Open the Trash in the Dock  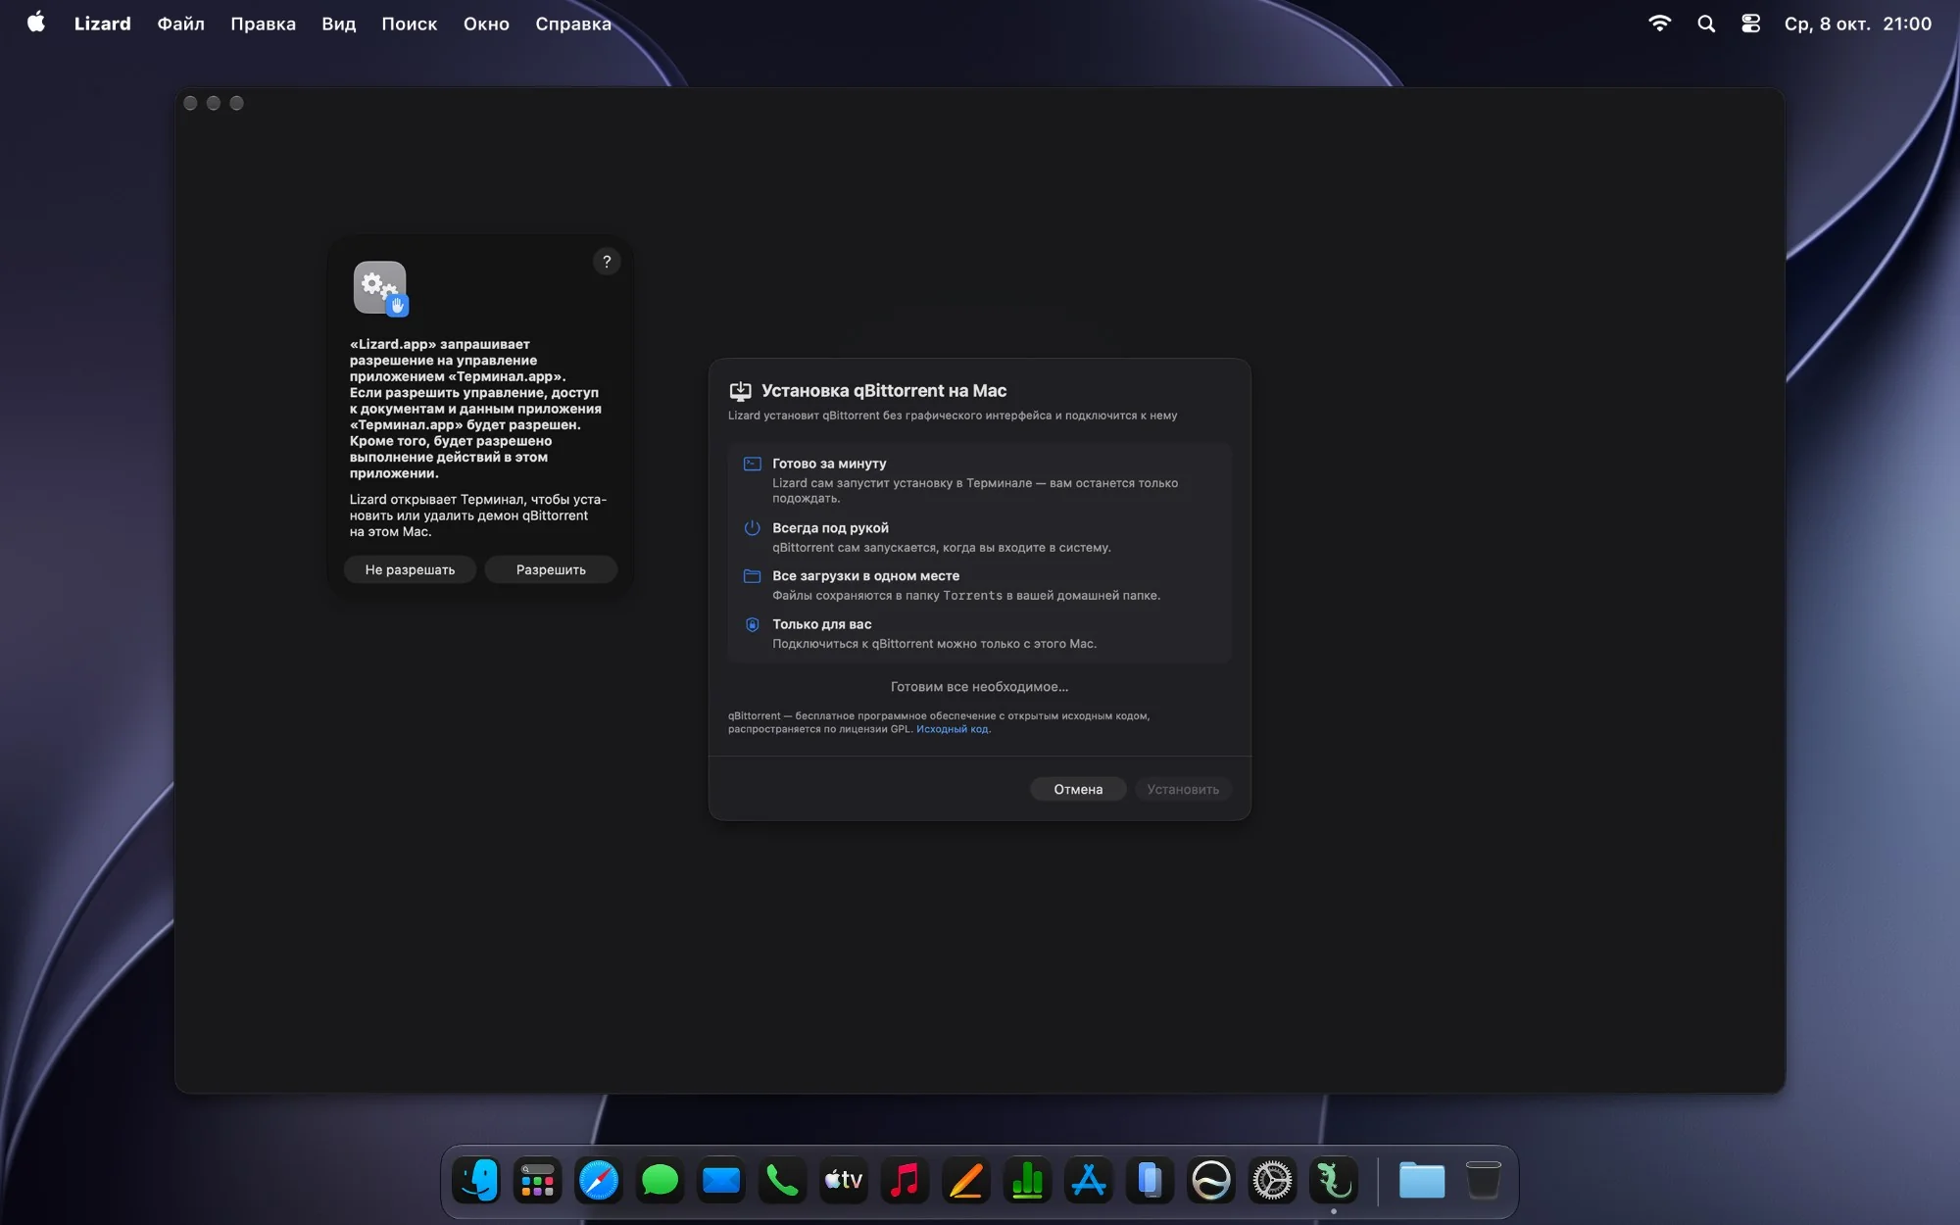[1483, 1180]
